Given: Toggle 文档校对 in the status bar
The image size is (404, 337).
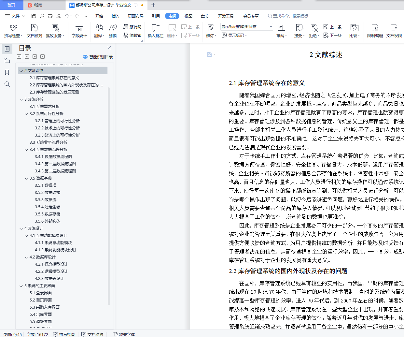Looking at the screenshot, I should (x=92, y=334).
